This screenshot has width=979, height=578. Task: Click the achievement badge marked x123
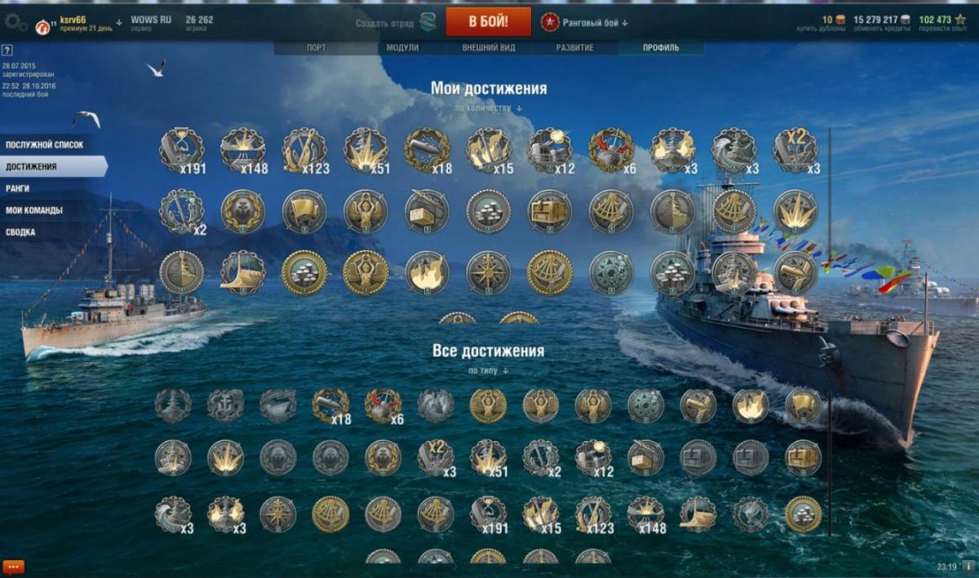tap(304, 151)
